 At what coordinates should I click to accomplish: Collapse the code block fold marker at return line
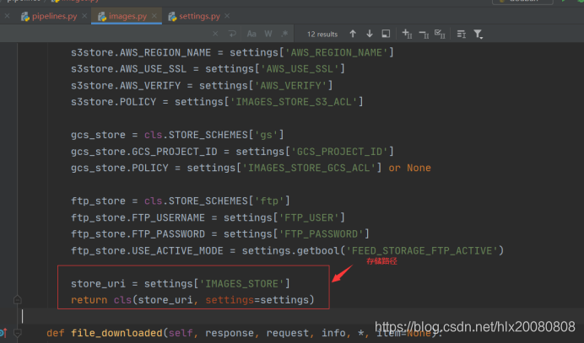(17, 299)
